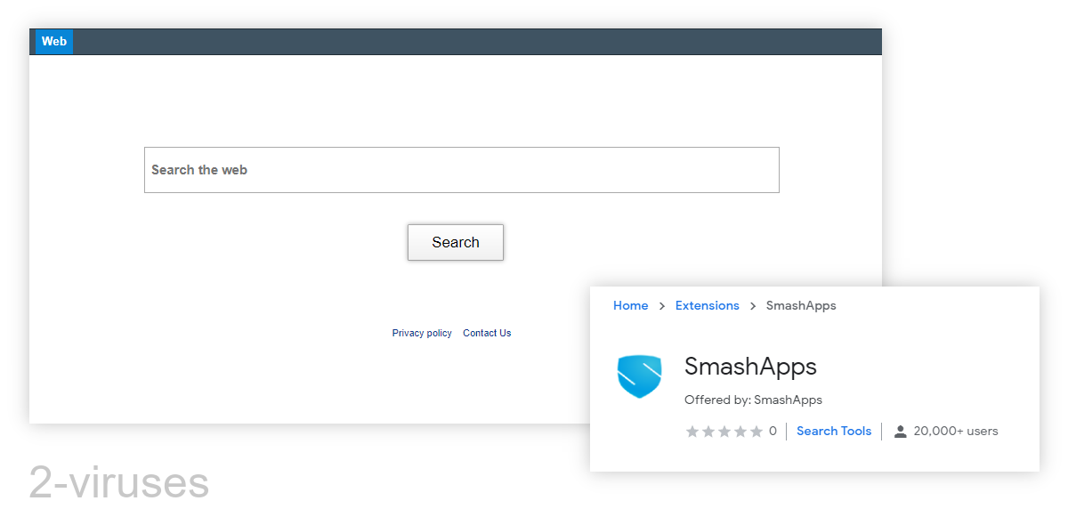Click the 20,000+ users label
This screenshot has height=517, width=1068.
(x=955, y=431)
